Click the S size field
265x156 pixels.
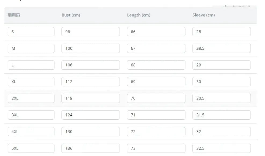(x=31, y=32)
